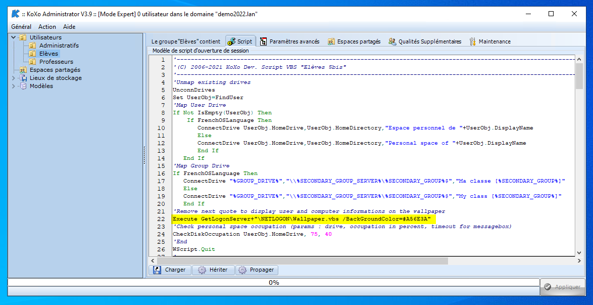593x305 pixels.
Task: Click the Maintenance tools icon
Action: (472, 41)
